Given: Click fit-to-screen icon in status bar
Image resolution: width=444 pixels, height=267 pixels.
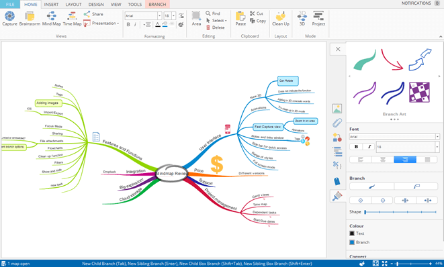Looking at the screenshot, I should (x=375, y=264).
